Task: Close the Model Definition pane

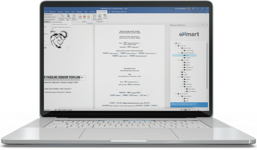Action: pyautogui.click(x=207, y=25)
